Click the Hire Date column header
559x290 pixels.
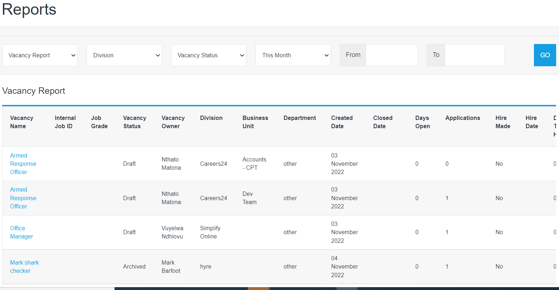coord(532,122)
